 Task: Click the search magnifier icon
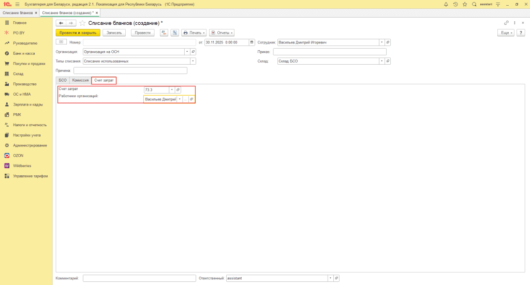coord(474,4)
